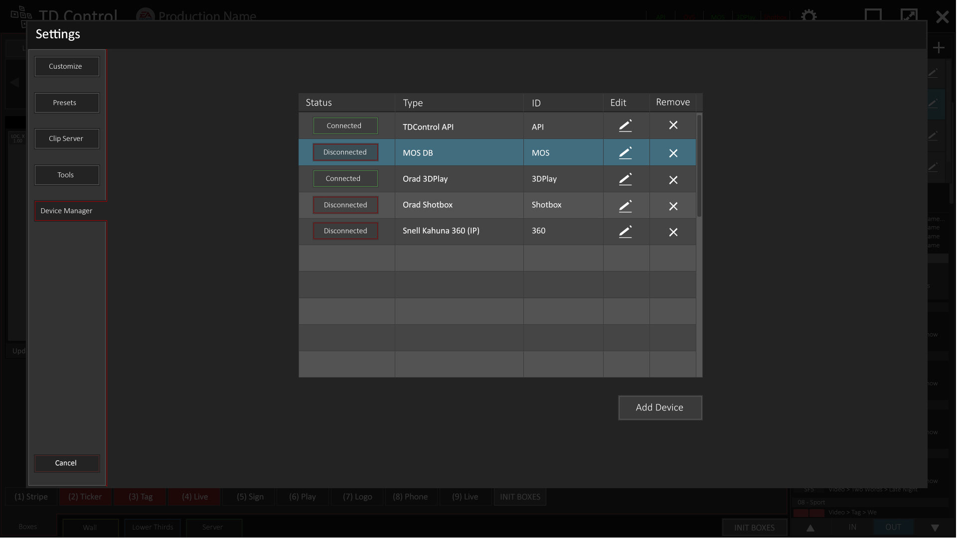Screen dimensions: 957x538
Task: Remove the Orad Shotbox device
Action: 673,206
